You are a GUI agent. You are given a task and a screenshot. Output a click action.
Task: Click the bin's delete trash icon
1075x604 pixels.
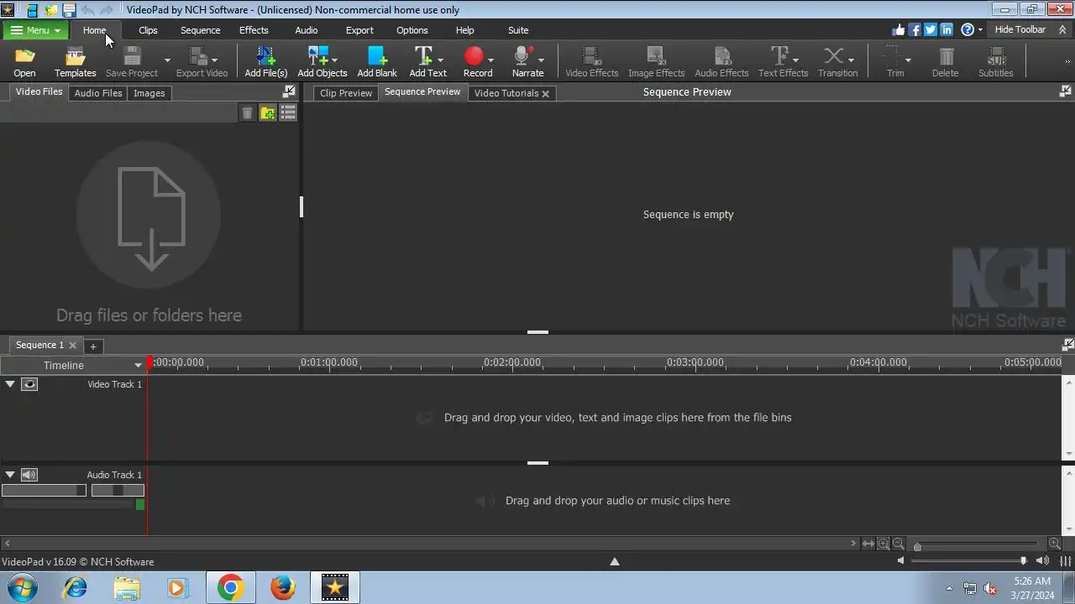(247, 112)
